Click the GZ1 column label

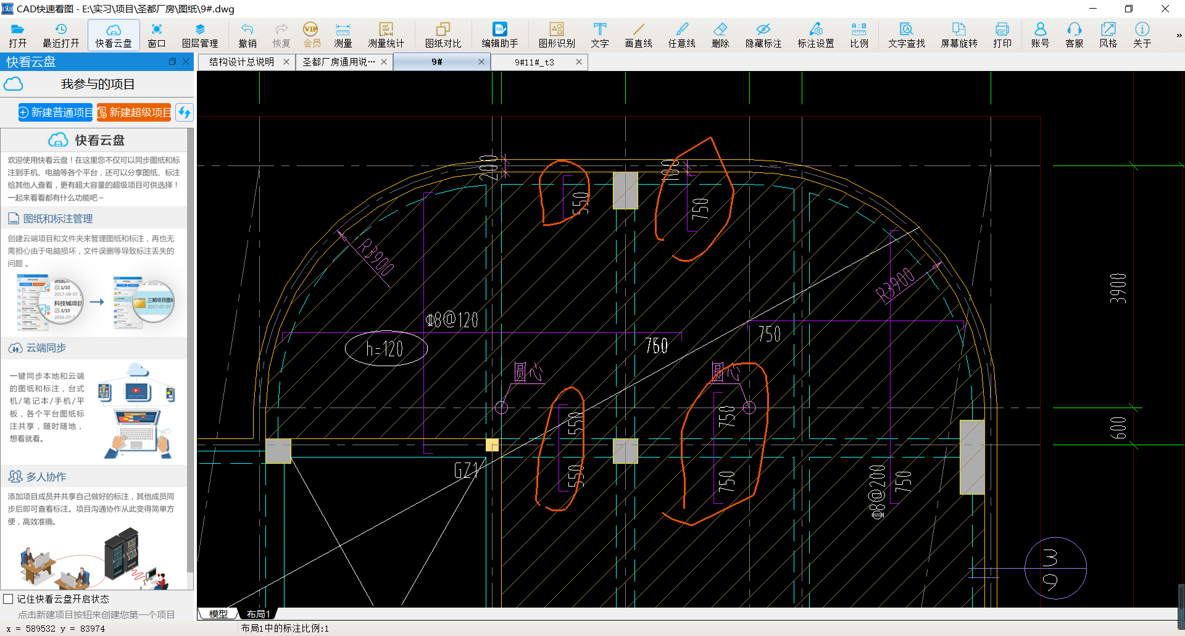467,471
